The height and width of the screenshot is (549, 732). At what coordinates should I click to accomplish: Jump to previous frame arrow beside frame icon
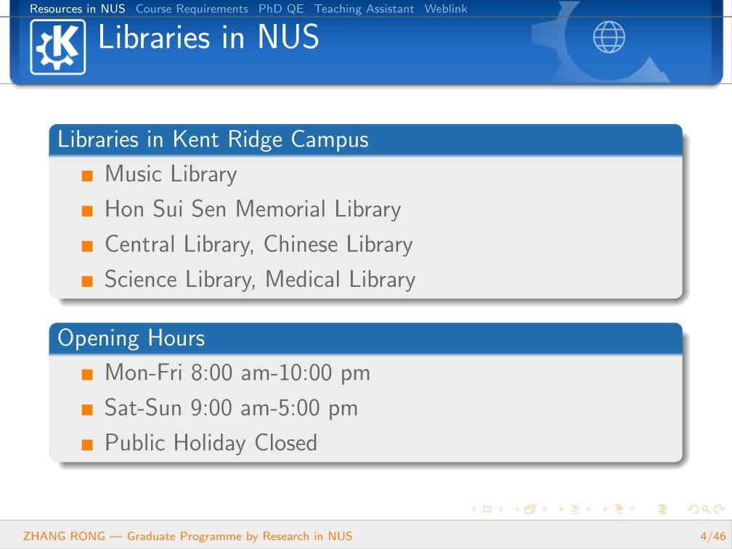[x=517, y=509]
